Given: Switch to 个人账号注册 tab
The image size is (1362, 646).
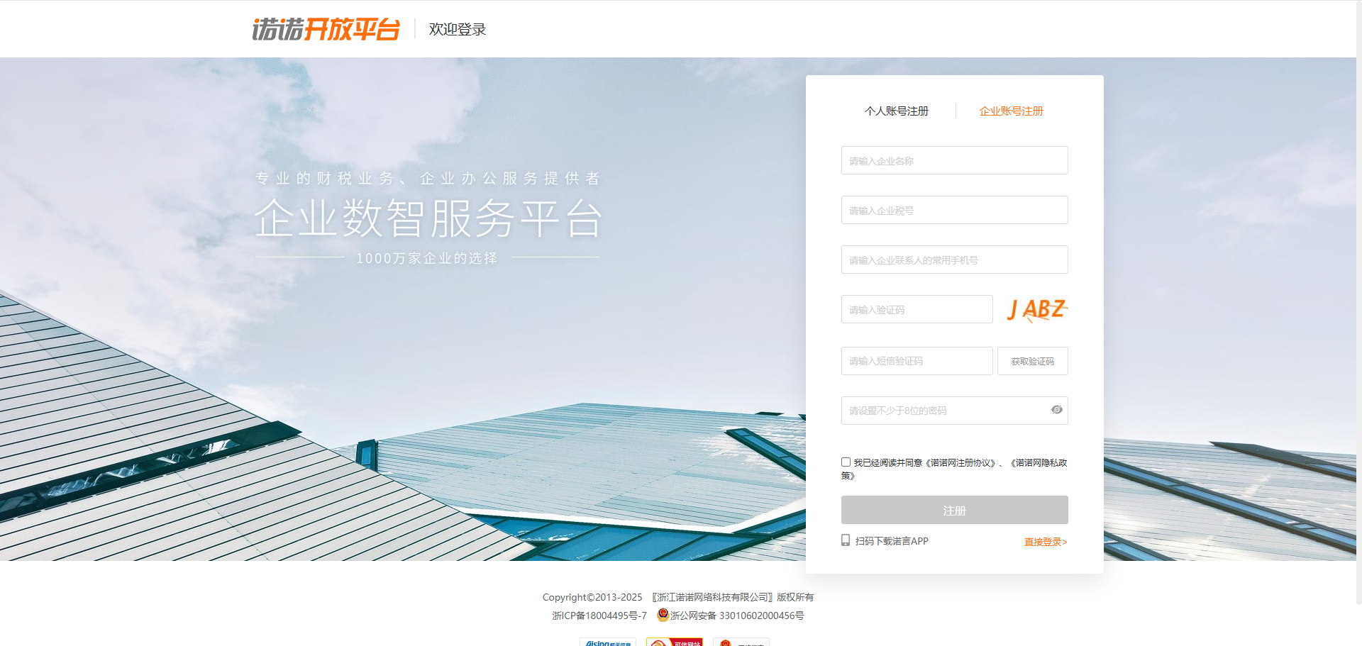Looking at the screenshot, I should (x=896, y=111).
